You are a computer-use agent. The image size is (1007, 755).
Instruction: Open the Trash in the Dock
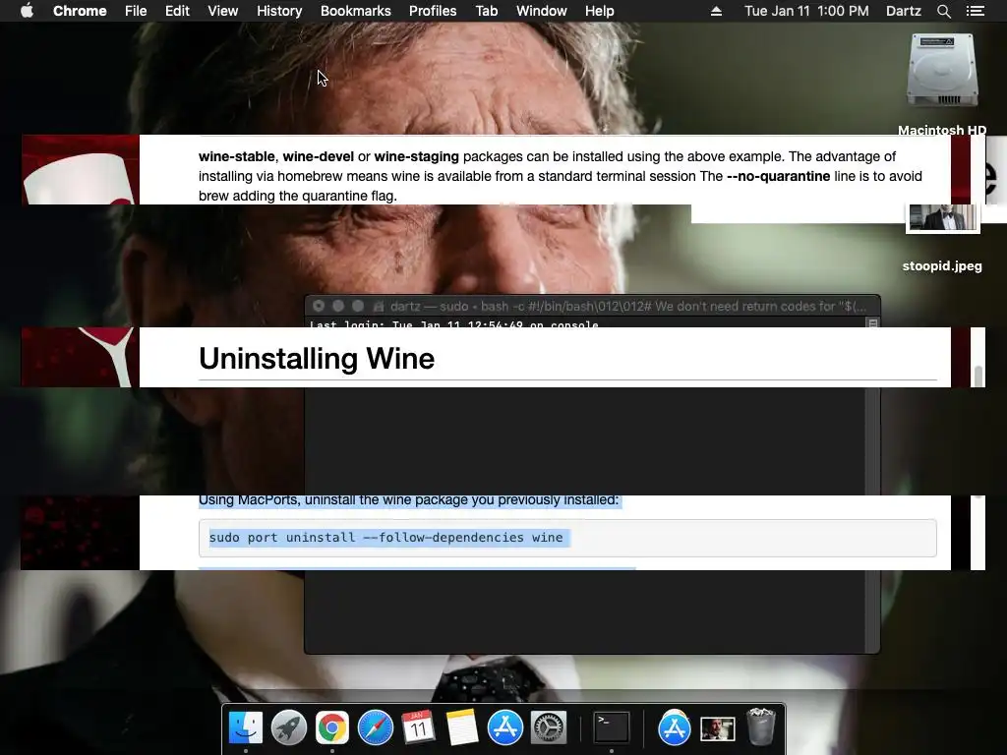[761, 726]
